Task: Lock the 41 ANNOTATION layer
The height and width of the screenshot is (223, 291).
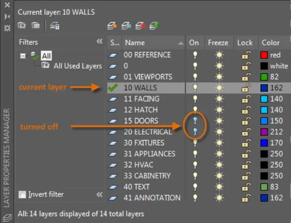Action: tap(246, 198)
